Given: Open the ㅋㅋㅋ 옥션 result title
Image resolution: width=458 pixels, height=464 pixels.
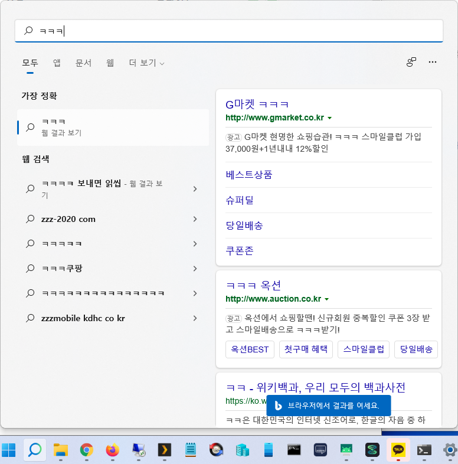Looking at the screenshot, I should point(253,286).
